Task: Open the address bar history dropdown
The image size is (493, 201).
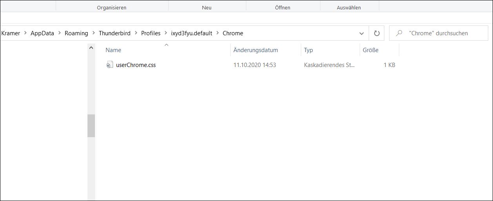Action: coord(362,33)
